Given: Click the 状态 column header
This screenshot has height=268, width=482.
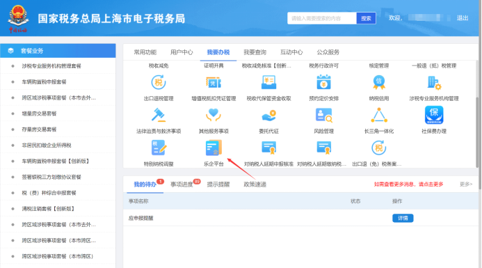Looking at the screenshot, I should tap(355, 201).
